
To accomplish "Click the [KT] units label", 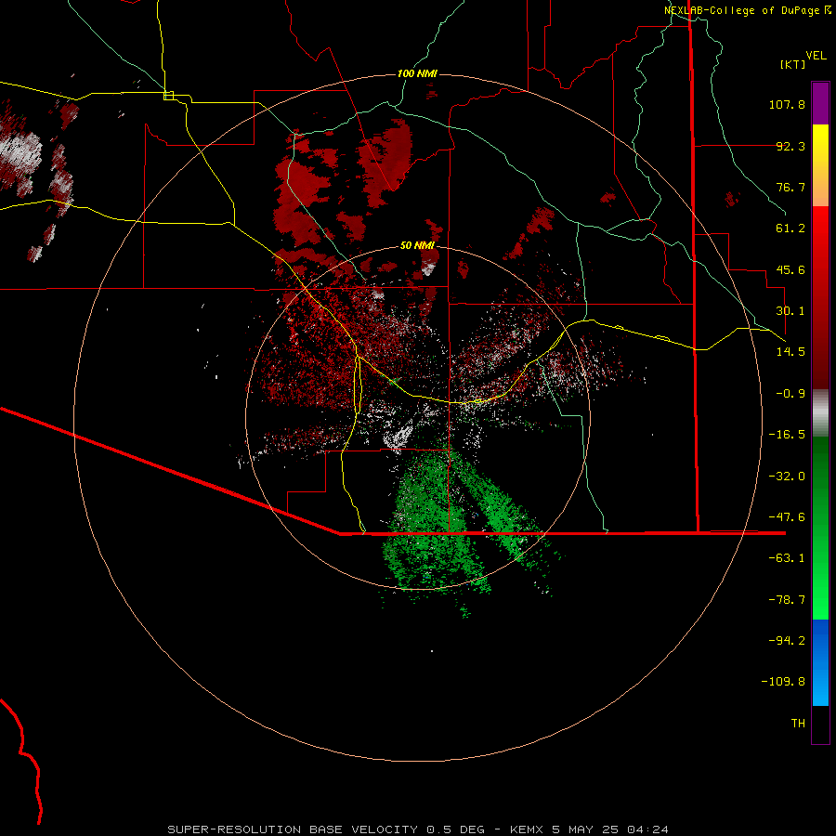I will coord(793,64).
